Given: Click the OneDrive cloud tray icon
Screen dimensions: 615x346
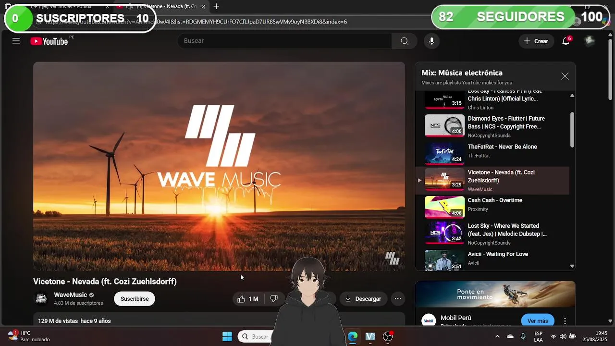Looking at the screenshot, I should tap(510, 336).
